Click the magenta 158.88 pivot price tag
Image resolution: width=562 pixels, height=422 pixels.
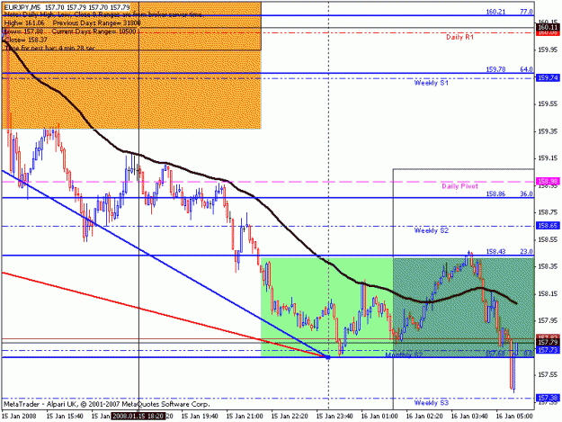click(x=548, y=182)
